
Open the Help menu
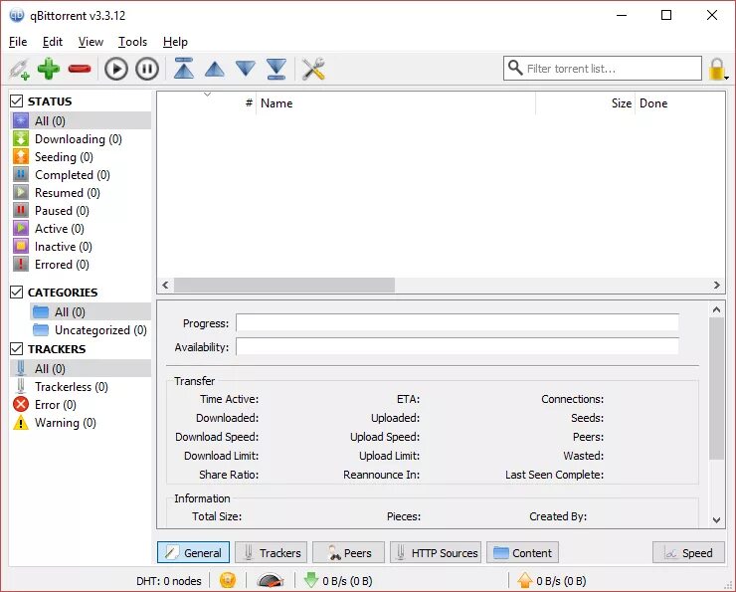[175, 42]
